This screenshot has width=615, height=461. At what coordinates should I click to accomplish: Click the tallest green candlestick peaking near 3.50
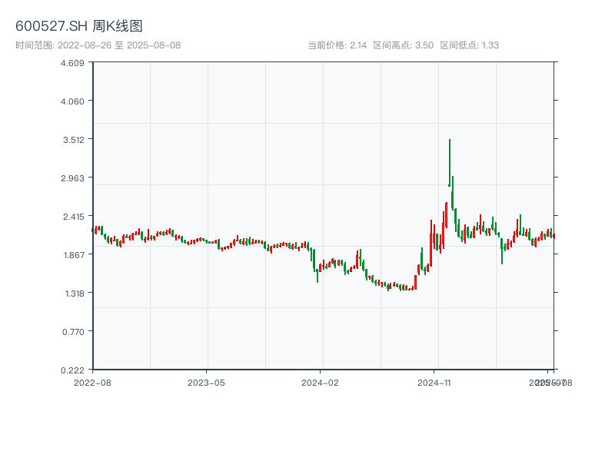tap(450, 163)
